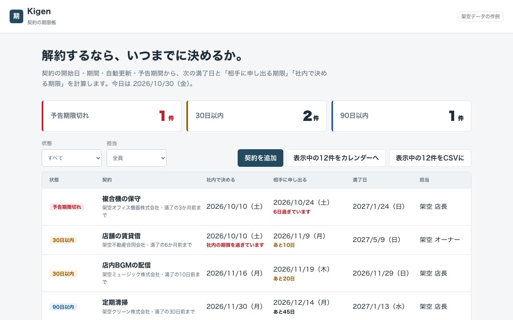This screenshot has height=320, width=513.
Task: Click the 30日以内 badge for 店内BGMの配信
Action: click(63, 274)
